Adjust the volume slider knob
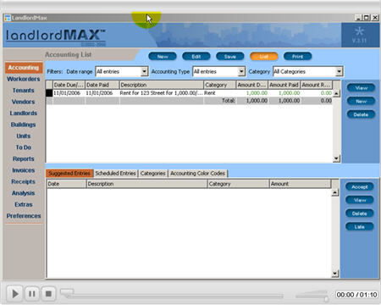The width and height of the screenshot is (381, 305). [x=326, y=298]
